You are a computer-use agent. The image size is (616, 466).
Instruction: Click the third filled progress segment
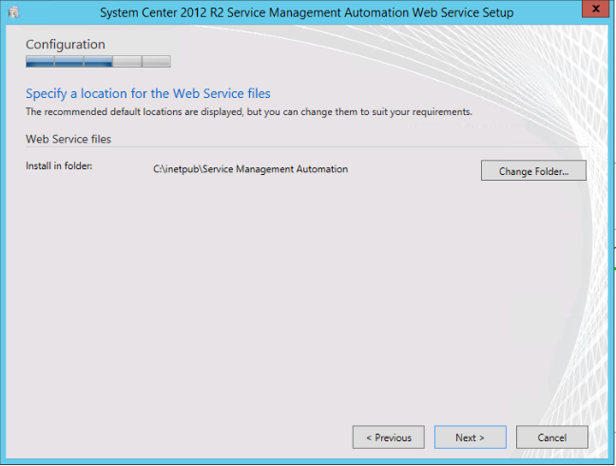tap(98, 62)
